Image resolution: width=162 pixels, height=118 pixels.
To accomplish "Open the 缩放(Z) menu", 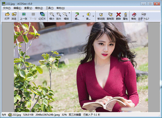I will point(39,8).
